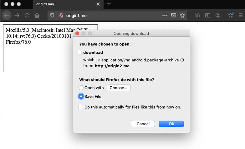The image size is (245, 149).
Task: Open the Firefox hamburger menu
Action: (x=240, y=15)
